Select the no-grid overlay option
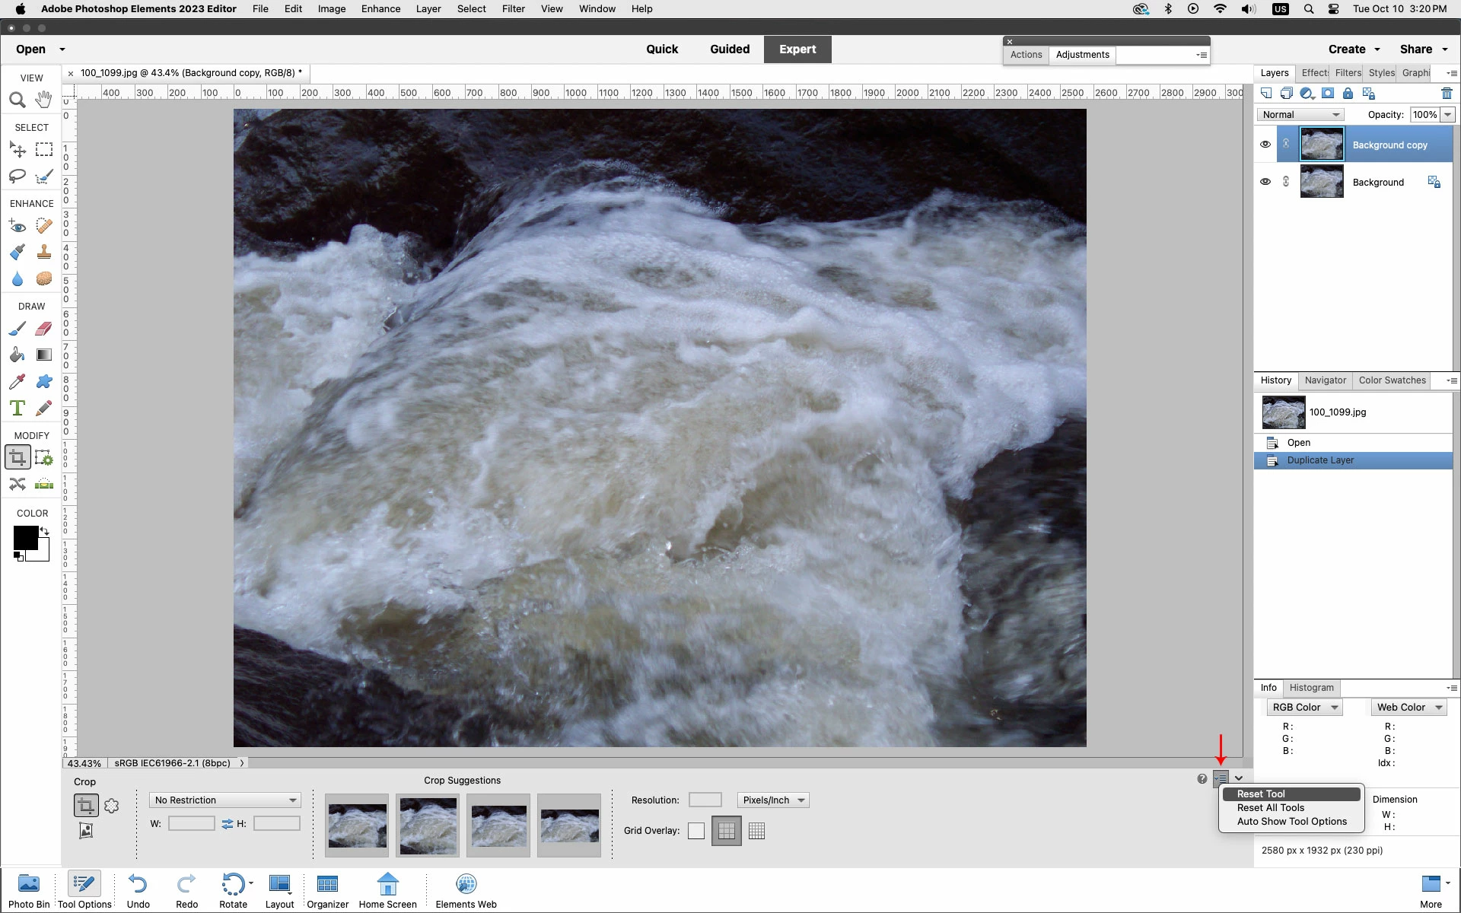Screen dimensions: 1461x913 click(x=696, y=831)
